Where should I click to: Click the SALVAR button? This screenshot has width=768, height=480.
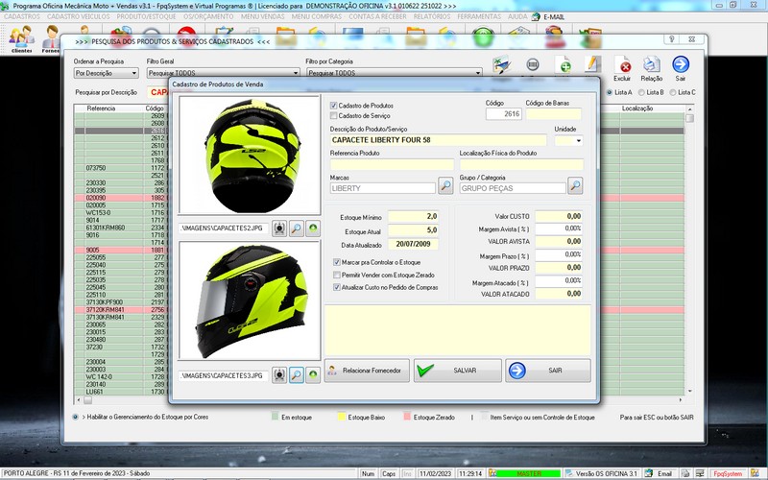click(457, 371)
